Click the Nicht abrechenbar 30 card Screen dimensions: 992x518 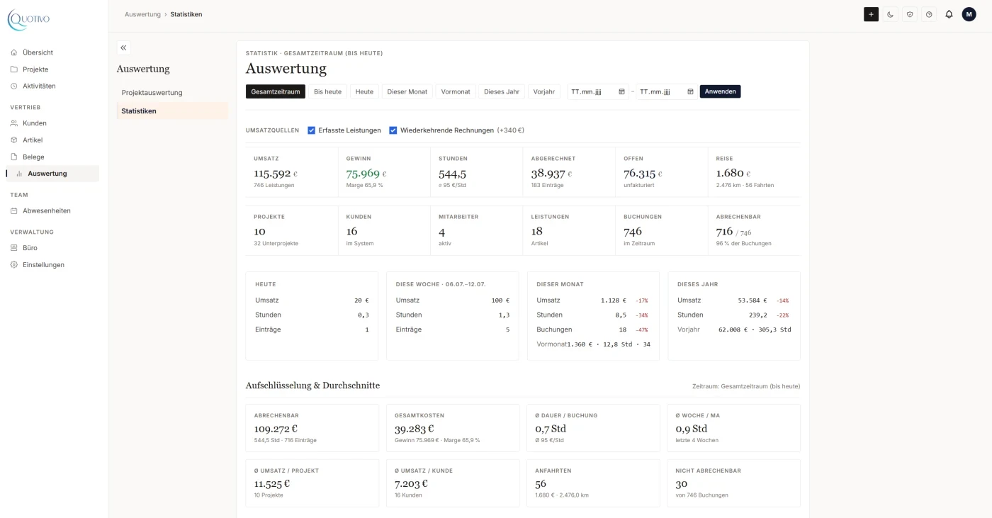click(x=733, y=483)
